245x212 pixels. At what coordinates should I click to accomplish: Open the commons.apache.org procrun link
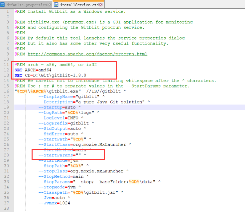click(x=87, y=54)
